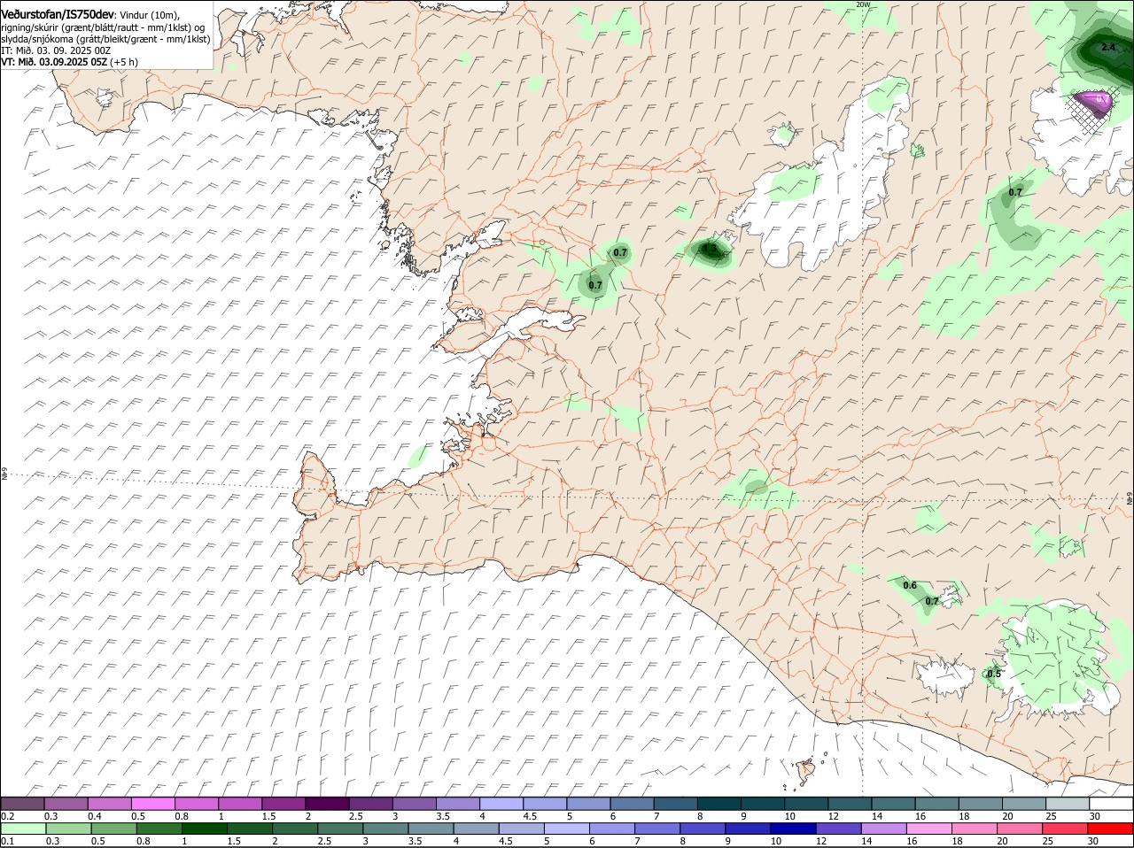Pick the 0.5 swatch in green rain legend
This screenshot has height=848, width=1134.
tap(113, 829)
